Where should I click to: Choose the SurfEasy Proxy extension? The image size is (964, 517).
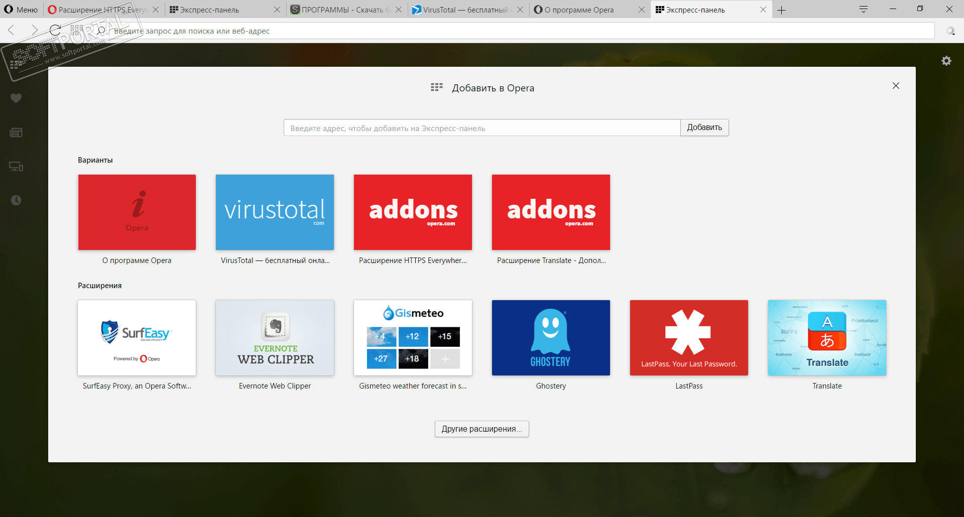(x=137, y=338)
